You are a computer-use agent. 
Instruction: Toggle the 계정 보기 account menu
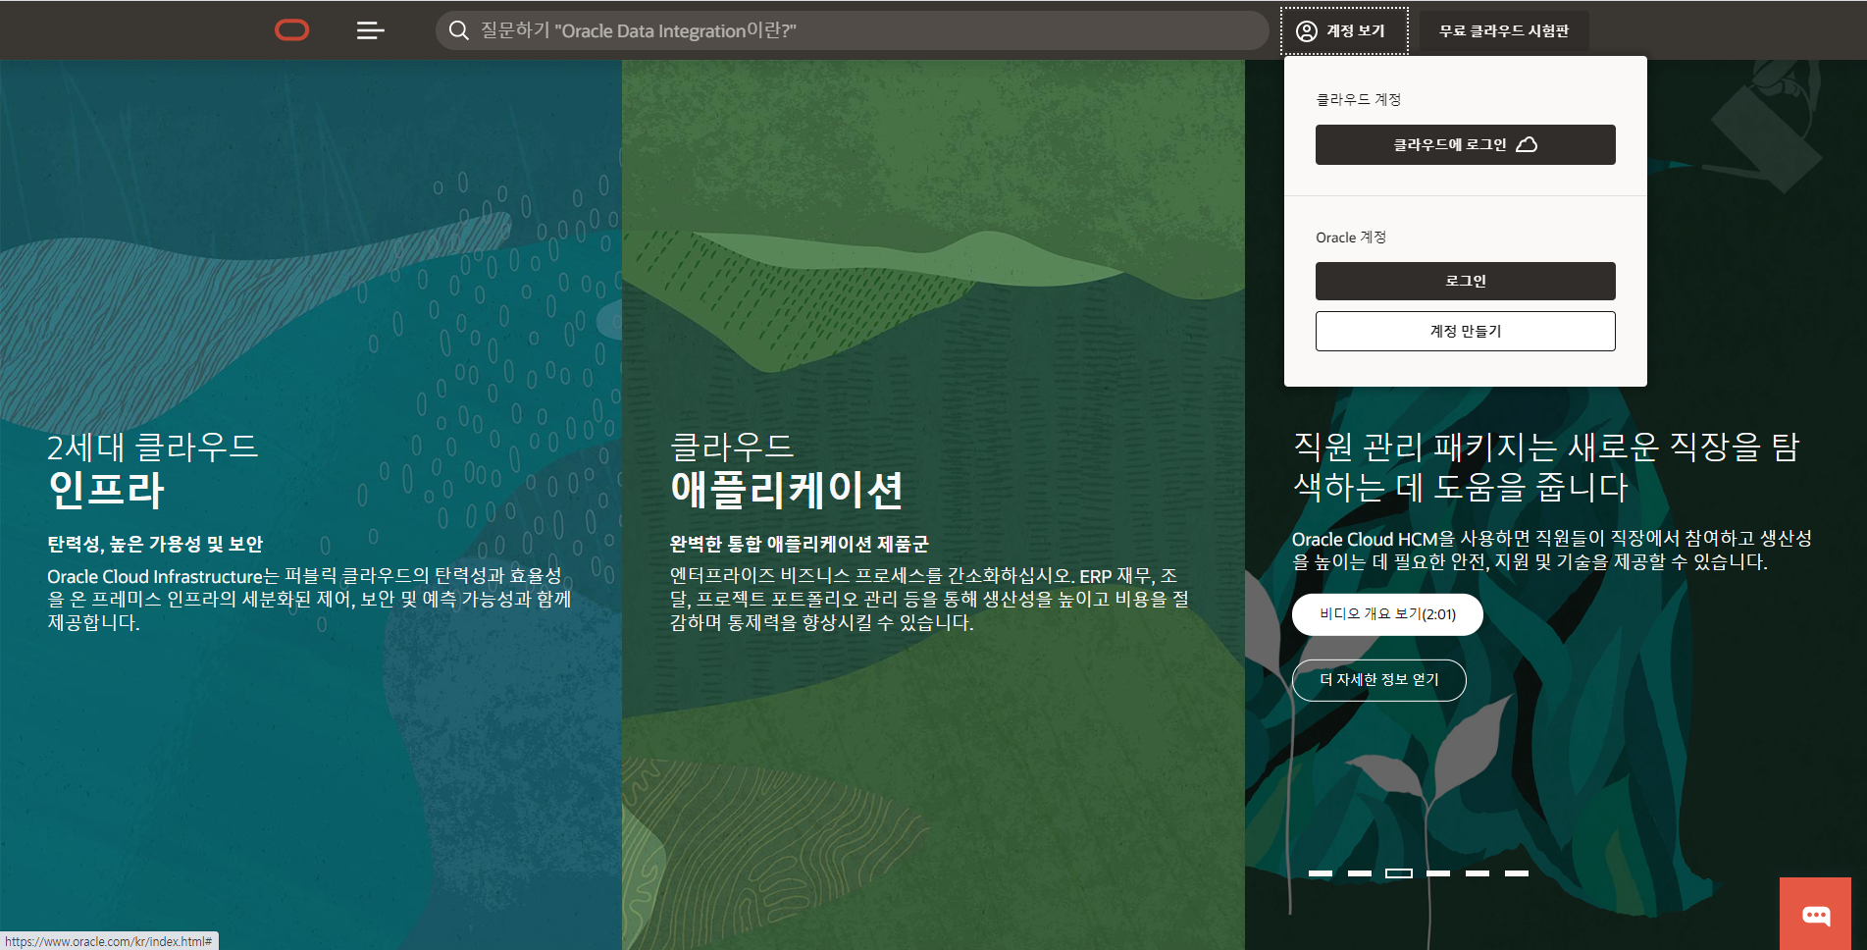1344,30
